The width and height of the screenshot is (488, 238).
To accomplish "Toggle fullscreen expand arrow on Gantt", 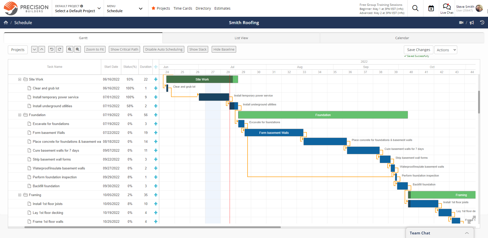I will 472,220.
